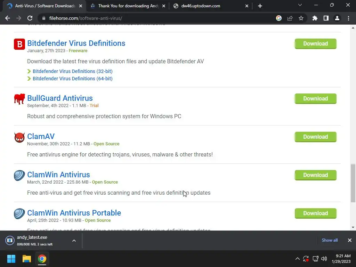Image resolution: width=356 pixels, height=267 pixels.
Task: Open the ClamWin Antivirus Portable title link
Action: point(74,213)
